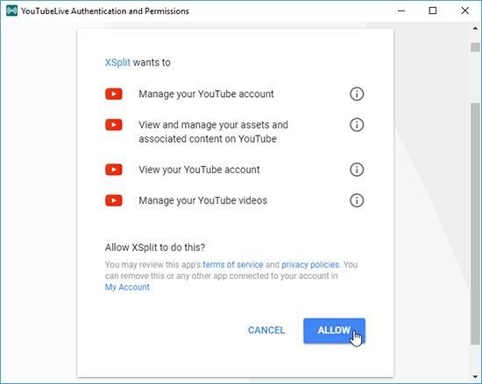The image size is (482, 384).
Task: Close the YouTubeLive Authentication window
Action: [465, 10]
